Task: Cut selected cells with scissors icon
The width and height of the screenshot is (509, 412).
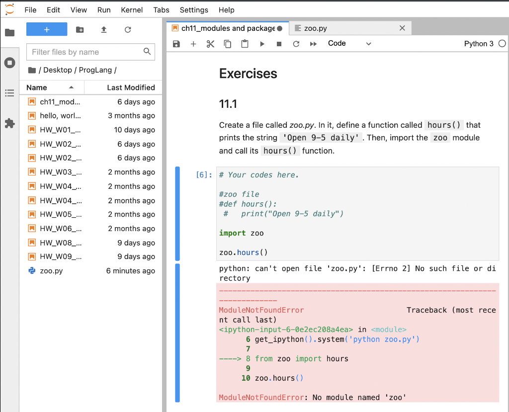Action: tap(210, 44)
